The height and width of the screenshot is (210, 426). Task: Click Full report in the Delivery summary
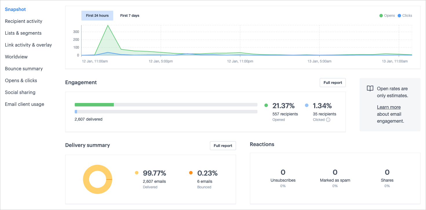point(223,145)
